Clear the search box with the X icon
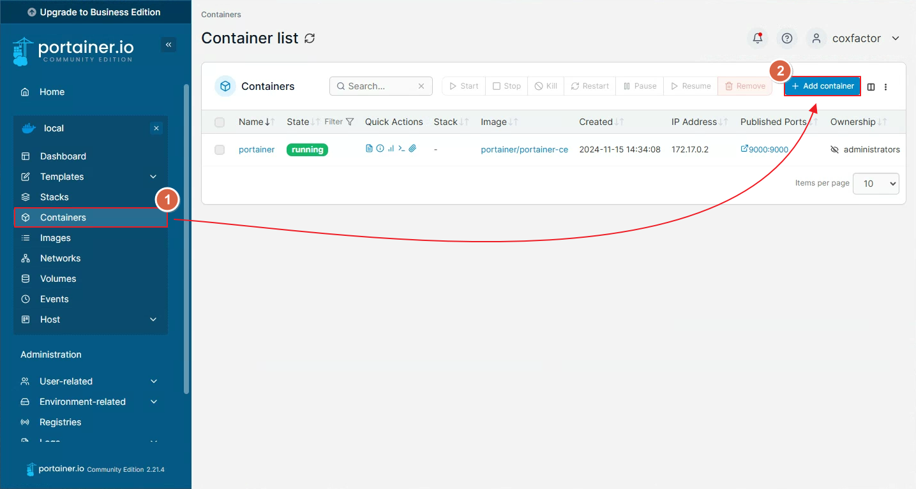Image resolution: width=916 pixels, height=489 pixels. (421, 86)
